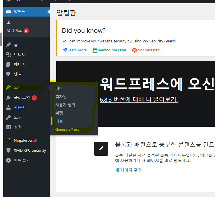Click Not Intrested! link

click(x=149, y=50)
